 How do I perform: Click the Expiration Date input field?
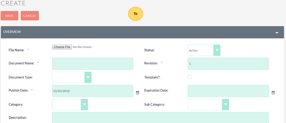(228, 91)
